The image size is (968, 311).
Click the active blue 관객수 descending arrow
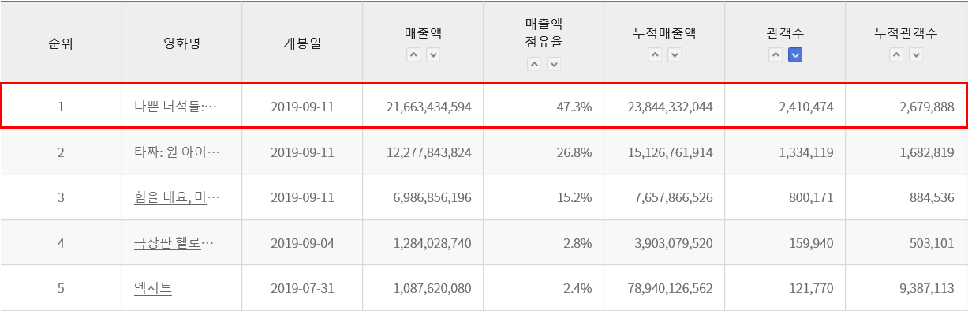pos(795,54)
